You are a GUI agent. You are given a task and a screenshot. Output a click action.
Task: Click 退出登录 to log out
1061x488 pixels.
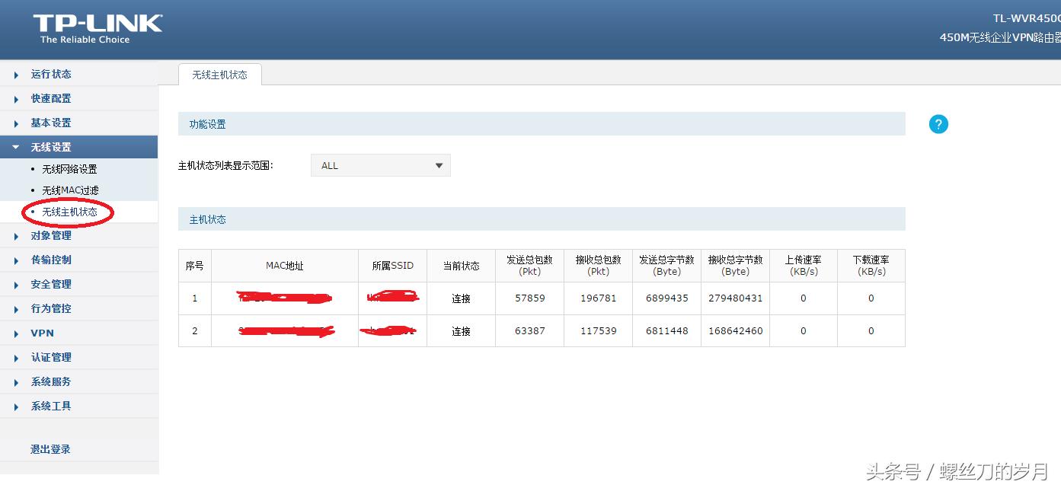50,449
